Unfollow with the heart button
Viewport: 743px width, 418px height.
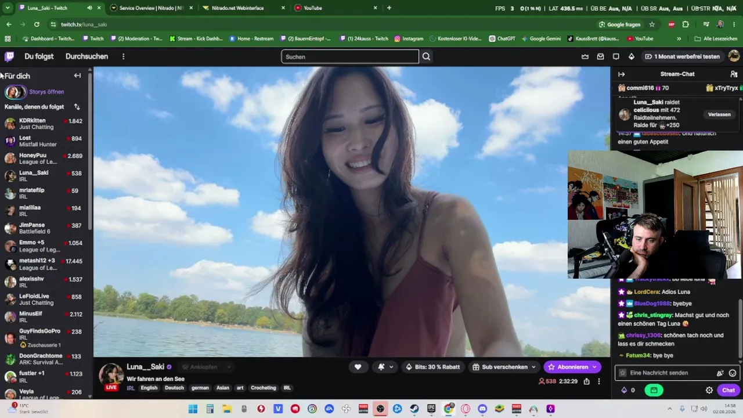[358, 367]
